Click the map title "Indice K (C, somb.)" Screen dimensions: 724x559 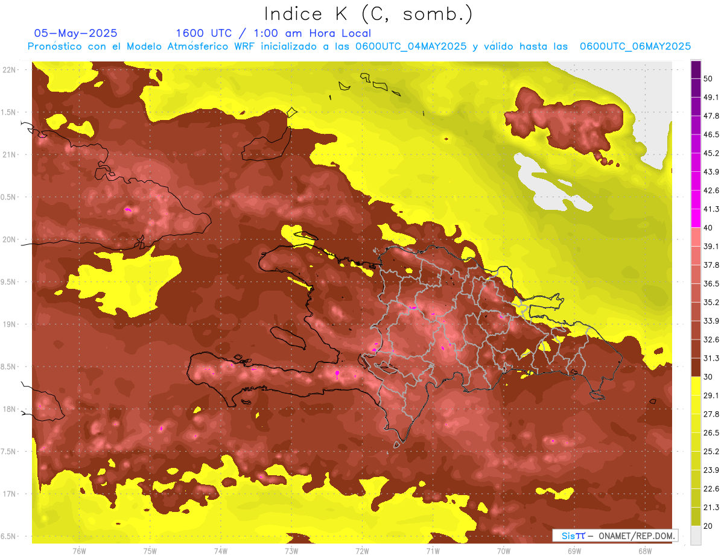click(x=368, y=14)
